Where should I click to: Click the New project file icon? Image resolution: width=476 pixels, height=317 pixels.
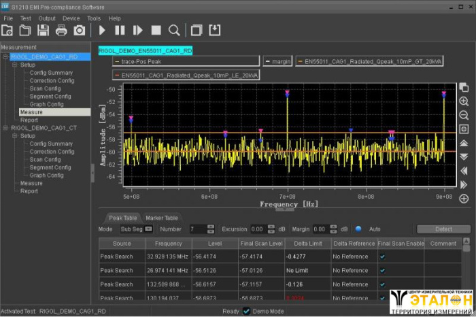[7, 31]
